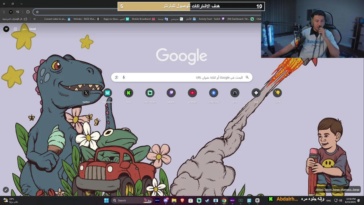Open the kick shortcut tile
Image resolution: width=364 pixels, height=205 pixels.
click(129, 96)
